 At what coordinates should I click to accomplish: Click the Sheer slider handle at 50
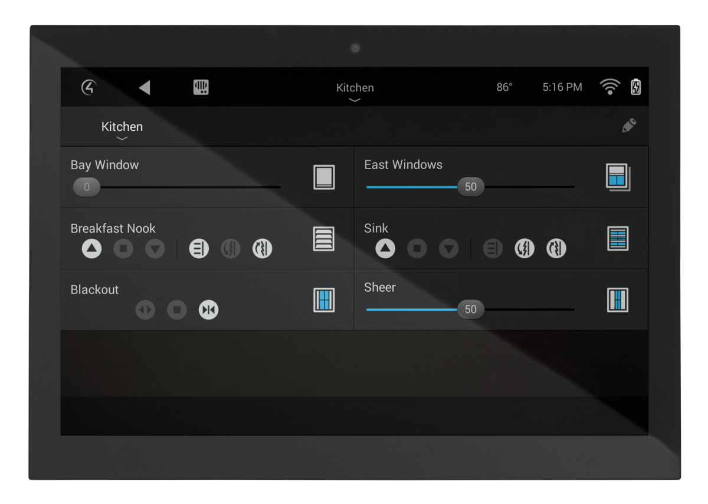(x=470, y=309)
